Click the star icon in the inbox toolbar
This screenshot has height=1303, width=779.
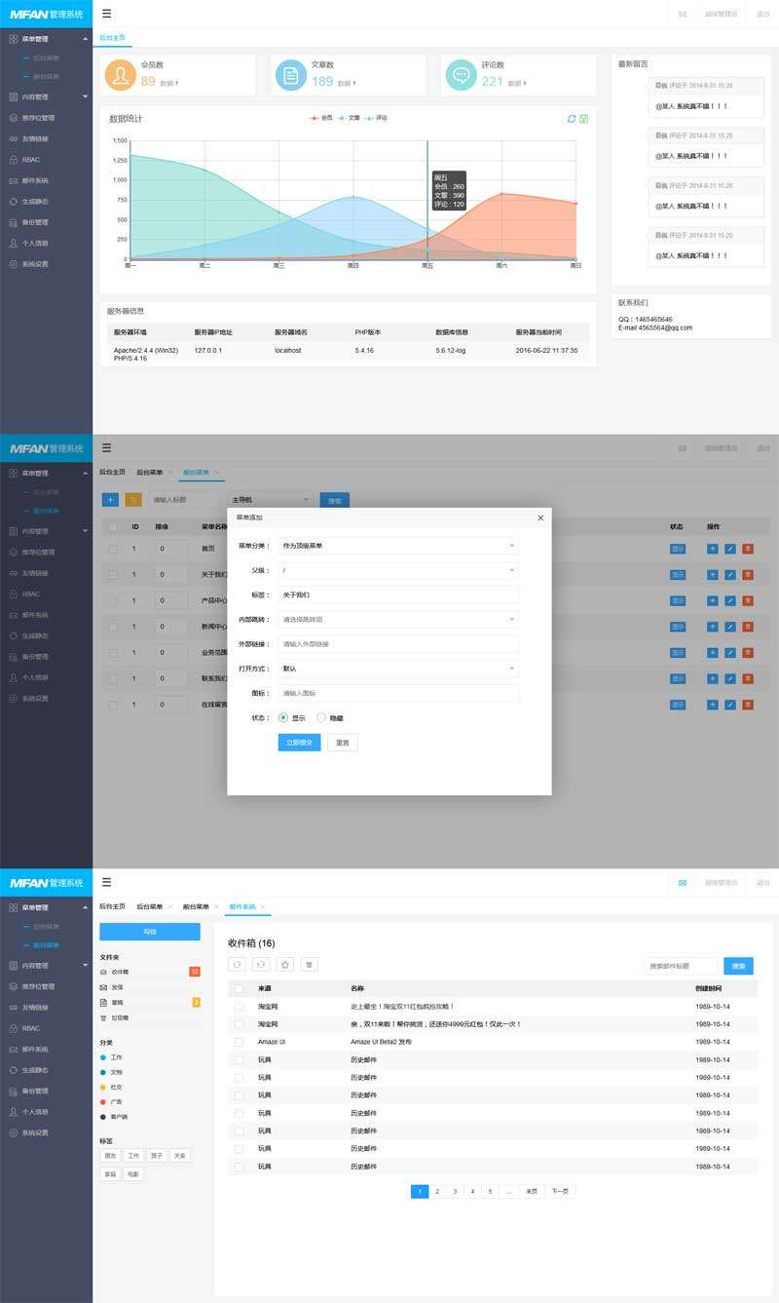(x=285, y=965)
